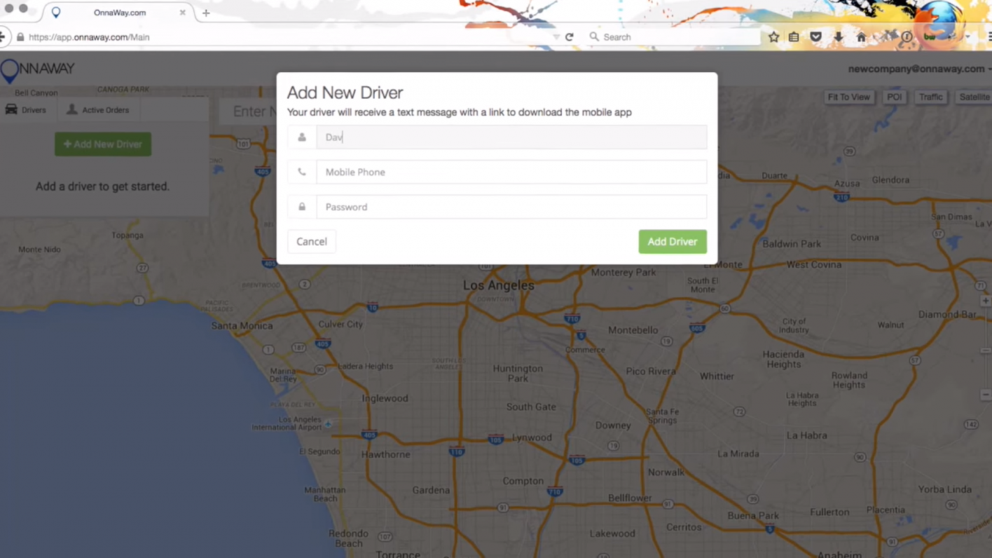The width and height of the screenshot is (992, 558).
Task: Toggle the POI map layer
Action: [x=894, y=97]
